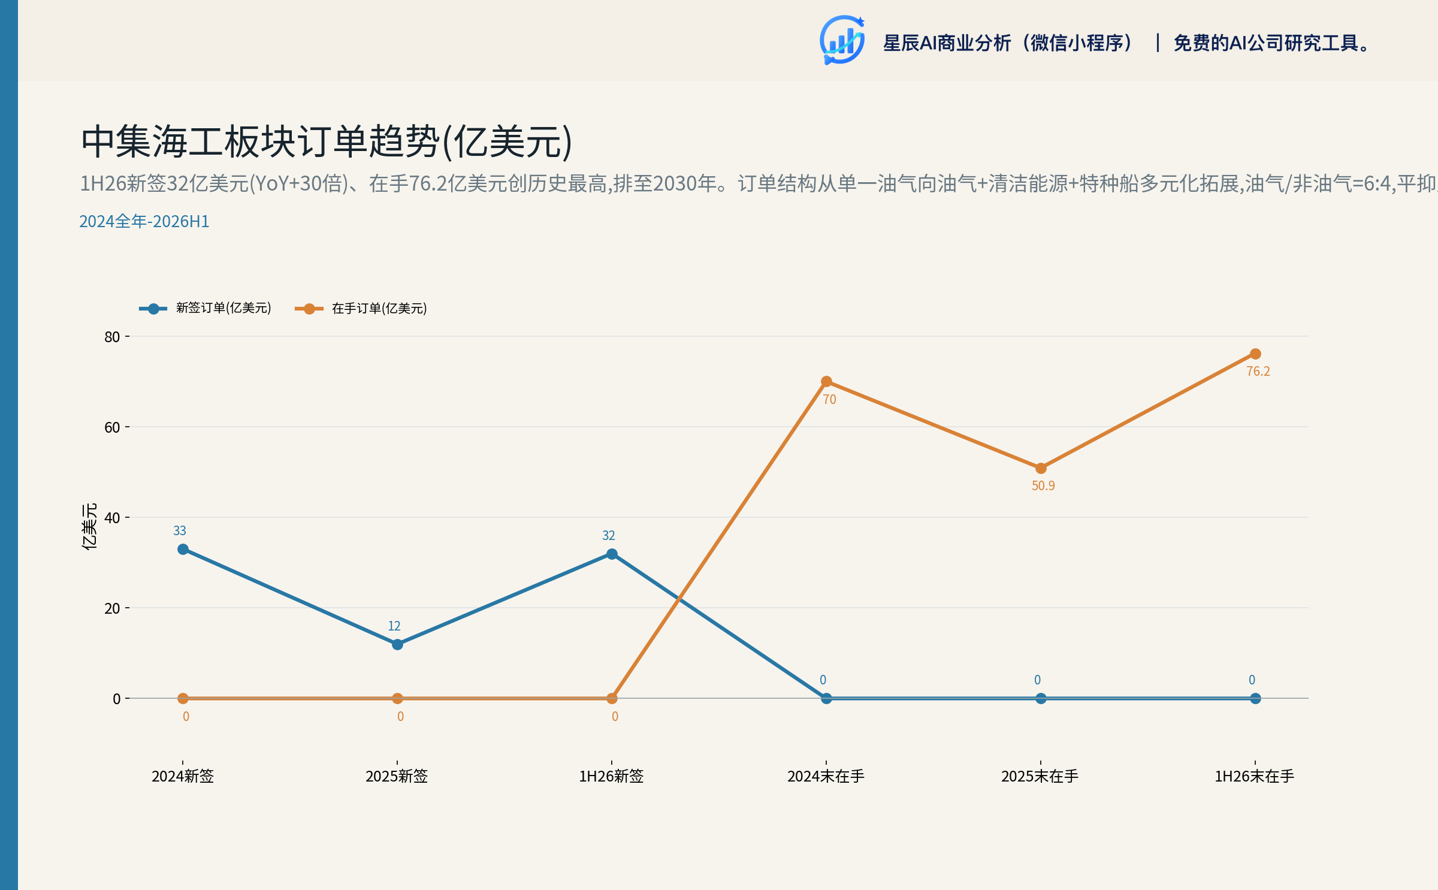Click the orange zero point at 2024新签
Screen dimensions: 1438x890
(x=183, y=698)
